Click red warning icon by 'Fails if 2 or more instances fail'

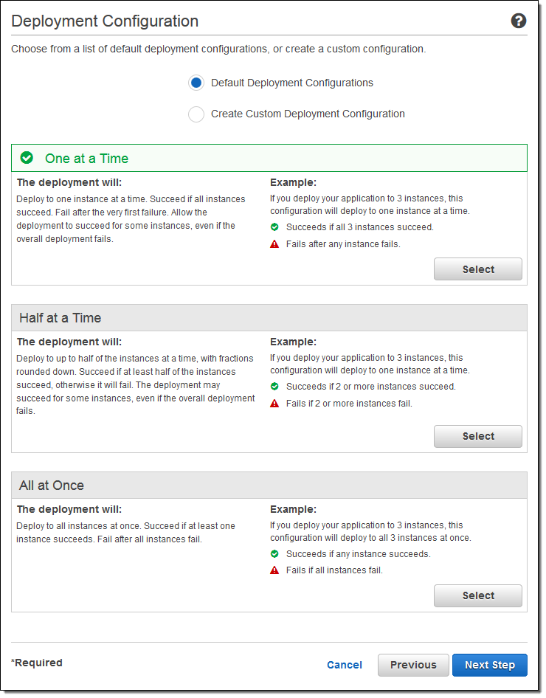click(274, 404)
